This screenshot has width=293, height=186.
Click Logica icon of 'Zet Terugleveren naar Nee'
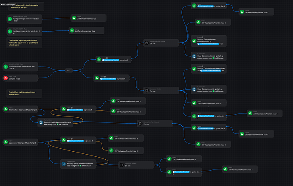[x=72, y=31]
